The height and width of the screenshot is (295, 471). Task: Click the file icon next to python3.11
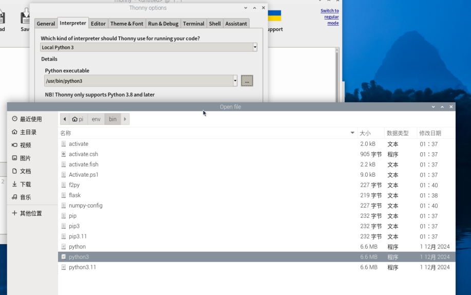coord(63,267)
